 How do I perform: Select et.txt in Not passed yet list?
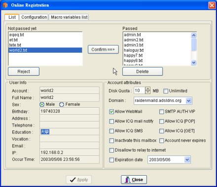point(45,40)
